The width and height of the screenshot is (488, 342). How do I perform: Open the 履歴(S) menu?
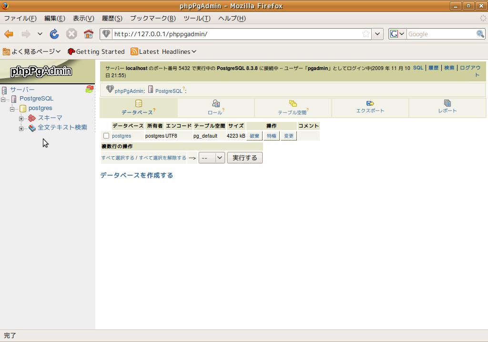[x=112, y=19]
